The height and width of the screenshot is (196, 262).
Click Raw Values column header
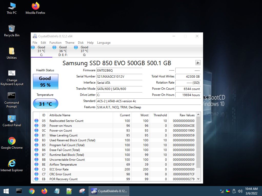182,115
